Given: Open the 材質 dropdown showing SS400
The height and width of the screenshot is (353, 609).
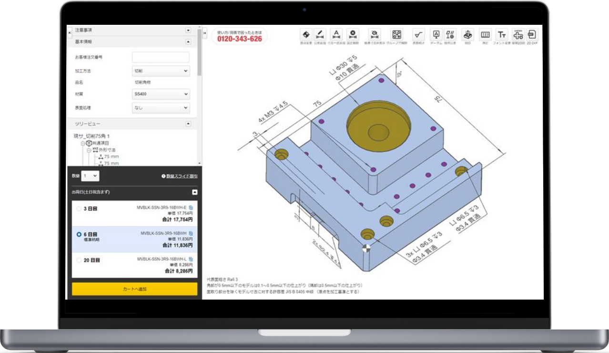Looking at the screenshot, I should [161, 94].
